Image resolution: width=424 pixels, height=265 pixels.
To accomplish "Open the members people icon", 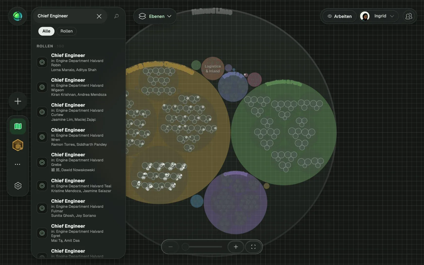I will tap(409, 16).
